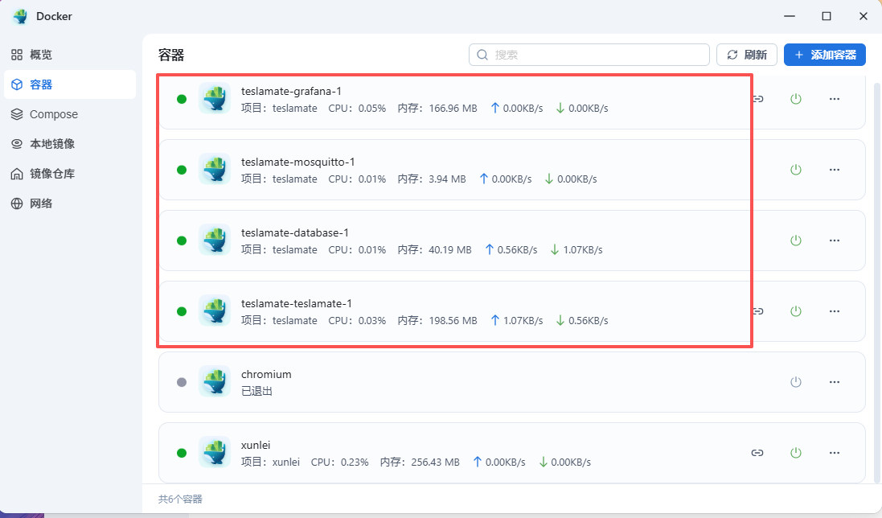Start the chromium container with power icon
Image resolution: width=882 pixels, height=518 pixels.
(x=795, y=382)
